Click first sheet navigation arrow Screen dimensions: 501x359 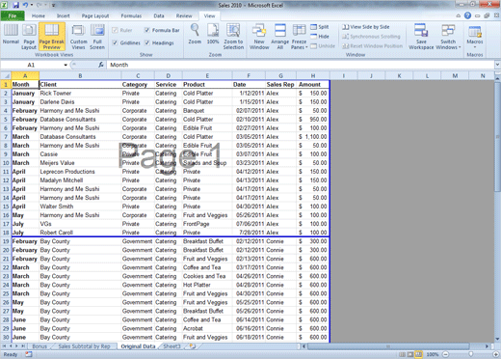(5, 346)
